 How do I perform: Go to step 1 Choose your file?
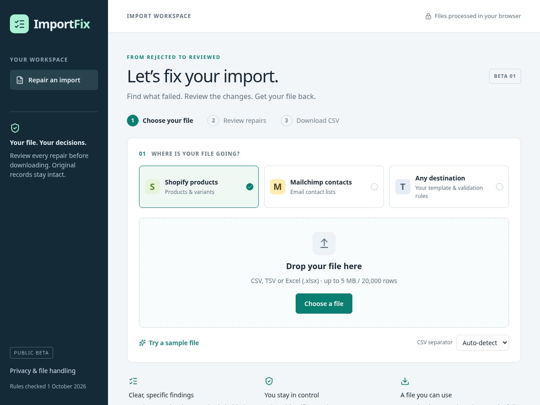pyautogui.click(x=160, y=121)
